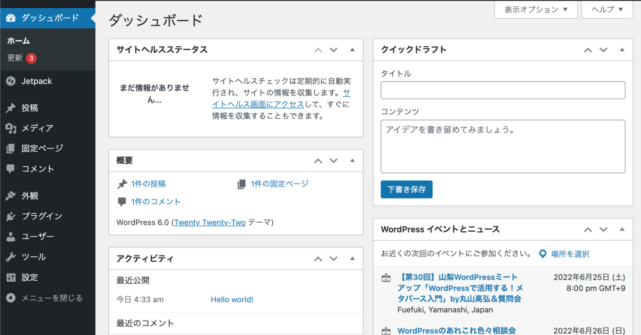Collapse the 概要 panel
The image size is (641, 335).
tap(352, 161)
